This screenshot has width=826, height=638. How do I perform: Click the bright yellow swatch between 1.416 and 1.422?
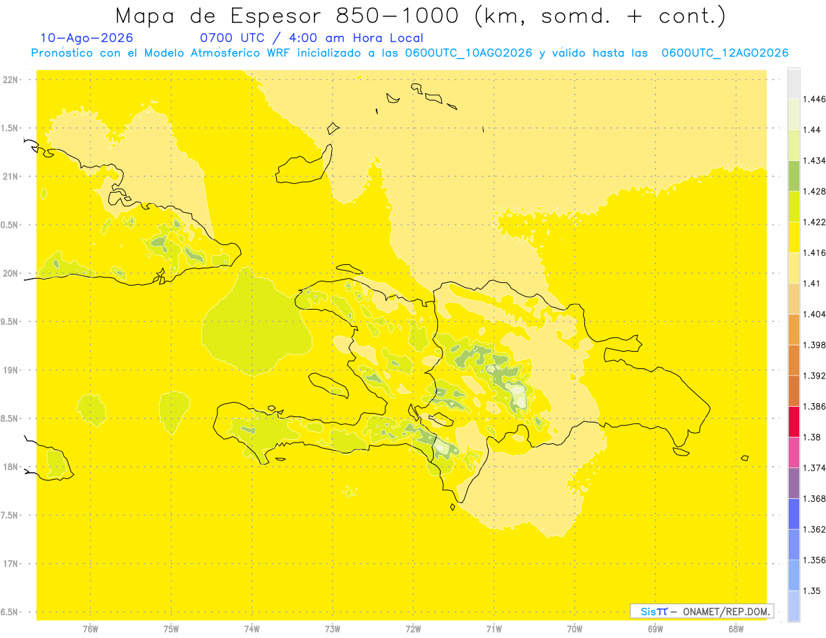794,237
